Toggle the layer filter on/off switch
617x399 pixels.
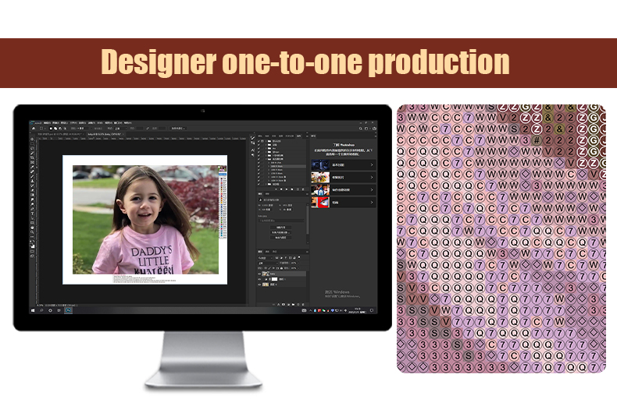[299, 257]
